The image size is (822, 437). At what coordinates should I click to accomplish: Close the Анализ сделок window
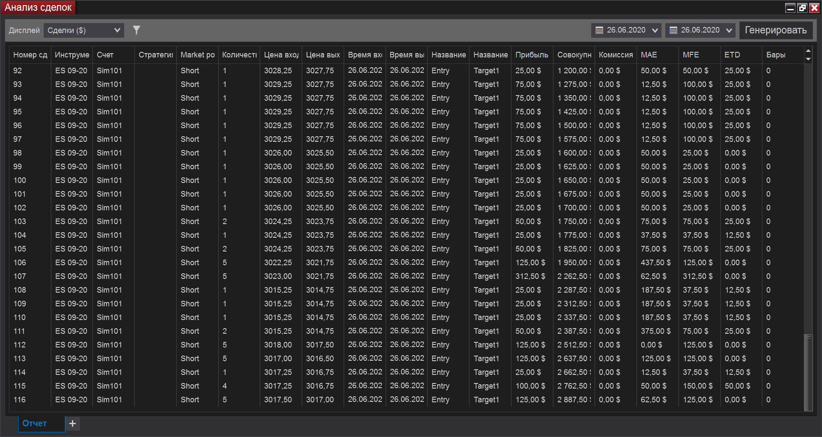(814, 8)
